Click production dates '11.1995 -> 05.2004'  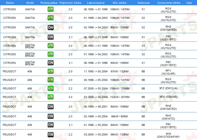[x=96, y=71]
